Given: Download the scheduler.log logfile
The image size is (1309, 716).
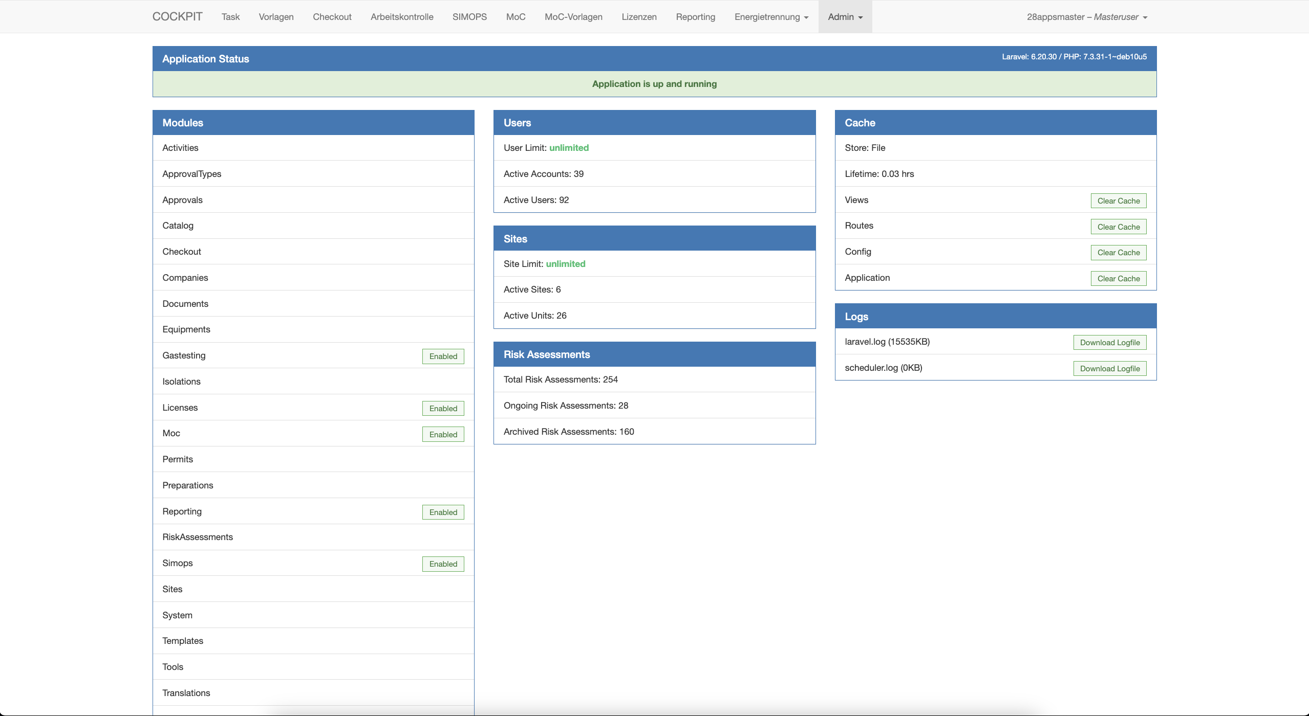Looking at the screenshot, I should point(1109,369).
